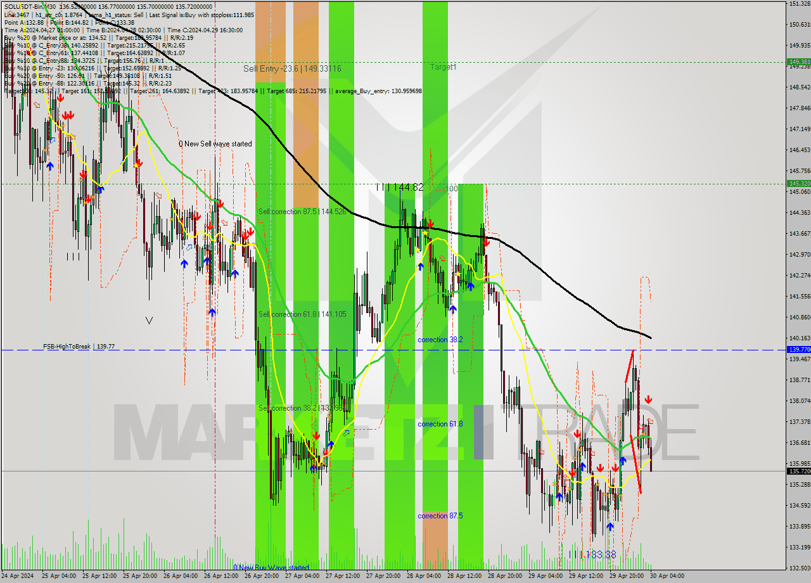This screenshot has height=583, width=811.
Task: Click the blue 'correction 38.2' label
Action: click(x=440, y=340)
